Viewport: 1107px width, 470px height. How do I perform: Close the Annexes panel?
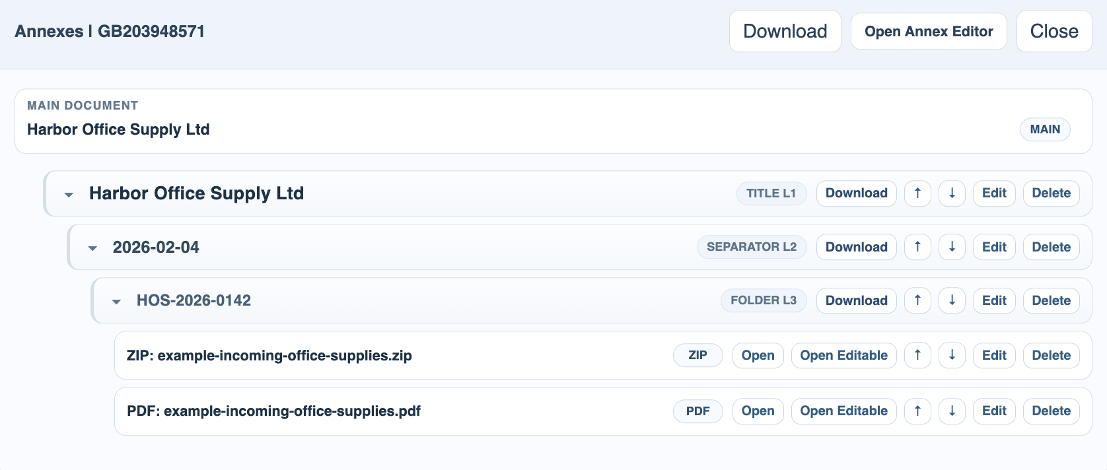1054,31
